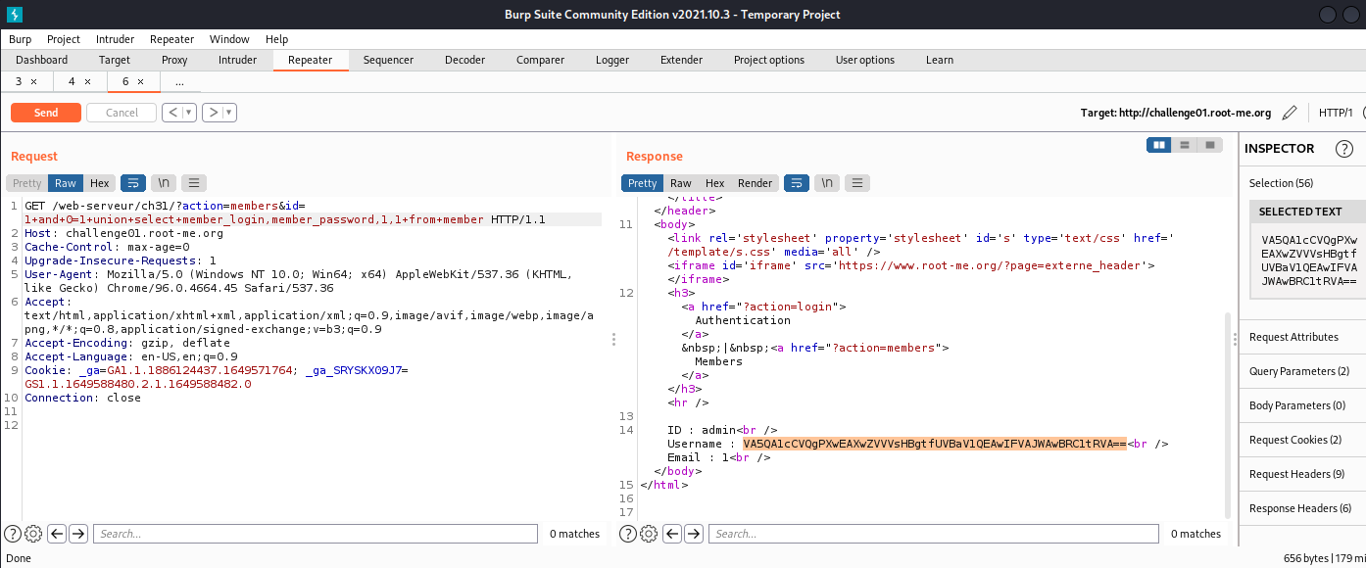Close Repeater tab 3
The width and height of the screenshot is (1366, 568).
pos(33,82)
